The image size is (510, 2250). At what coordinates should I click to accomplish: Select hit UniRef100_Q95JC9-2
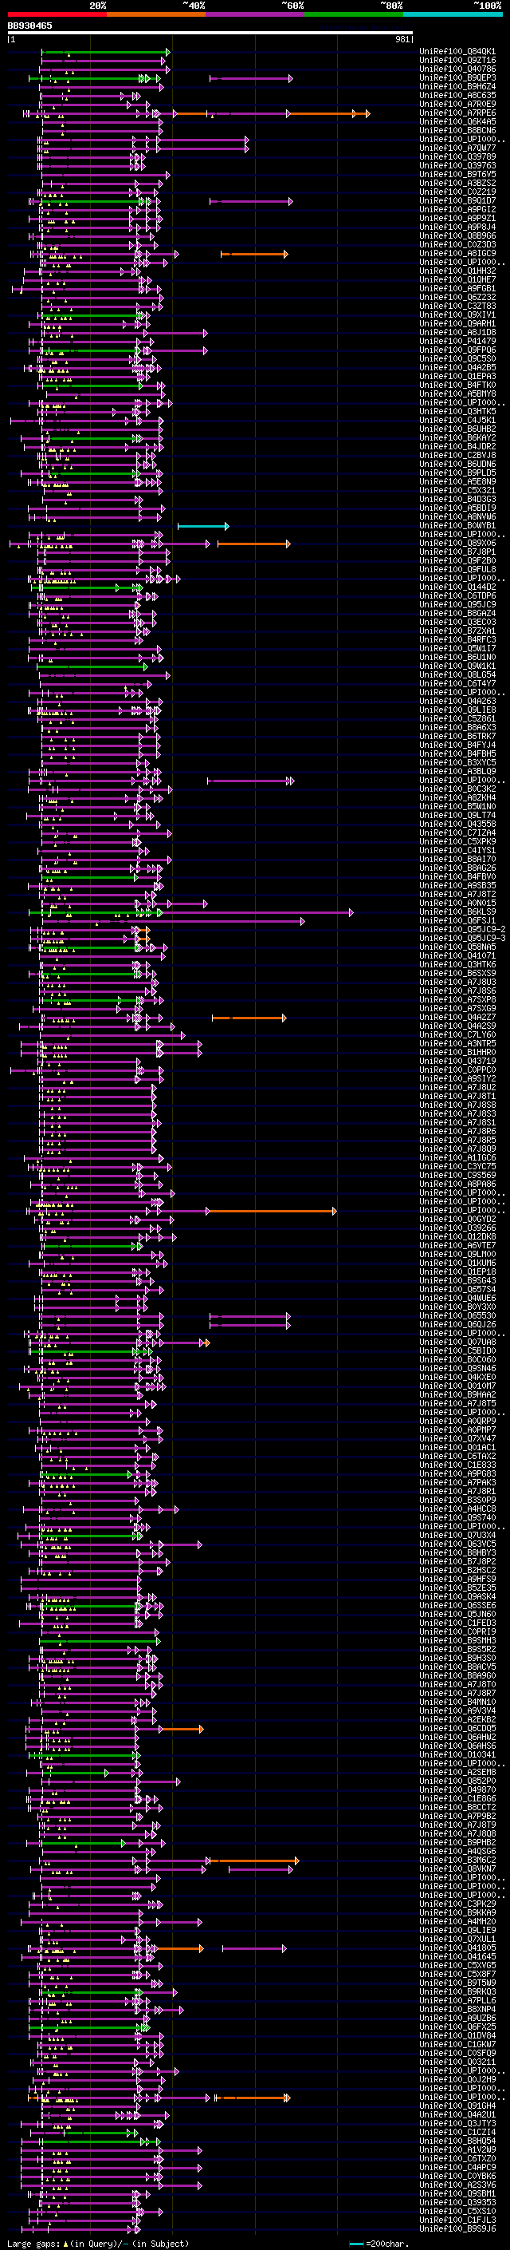click(x=463, y=929)
